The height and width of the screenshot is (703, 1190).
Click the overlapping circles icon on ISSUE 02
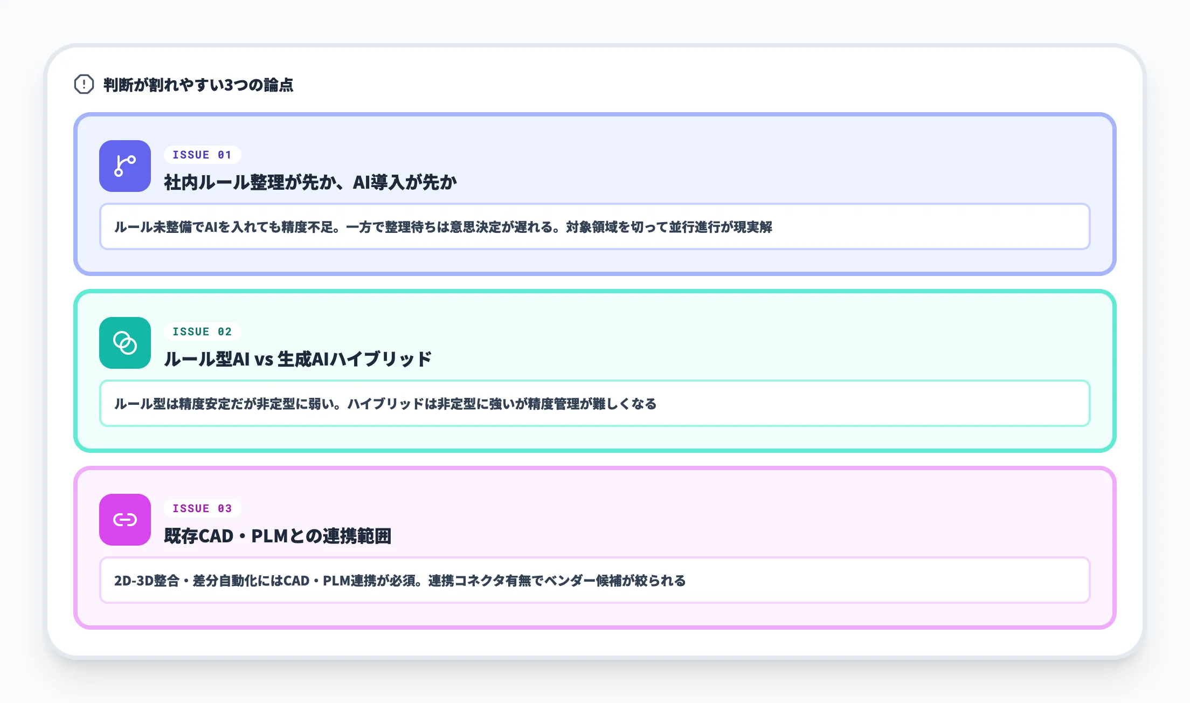(x=124, y=343)
